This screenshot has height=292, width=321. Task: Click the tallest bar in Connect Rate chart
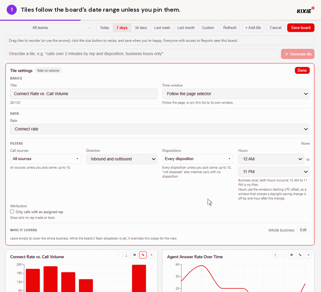point(139,278)
